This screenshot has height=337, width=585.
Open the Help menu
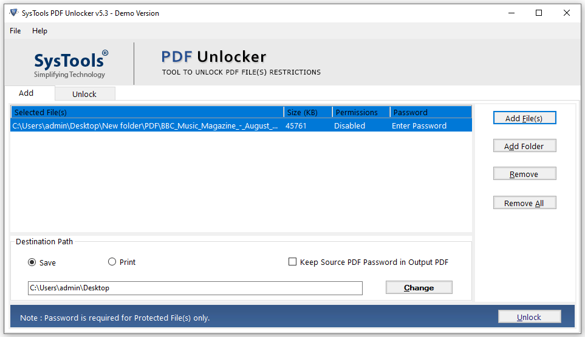pyautogui.click(x=39, y=31)
